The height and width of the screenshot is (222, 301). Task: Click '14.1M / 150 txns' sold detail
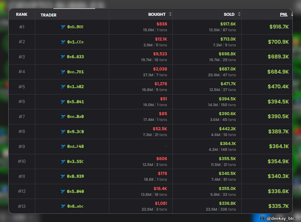click(222, 105)
